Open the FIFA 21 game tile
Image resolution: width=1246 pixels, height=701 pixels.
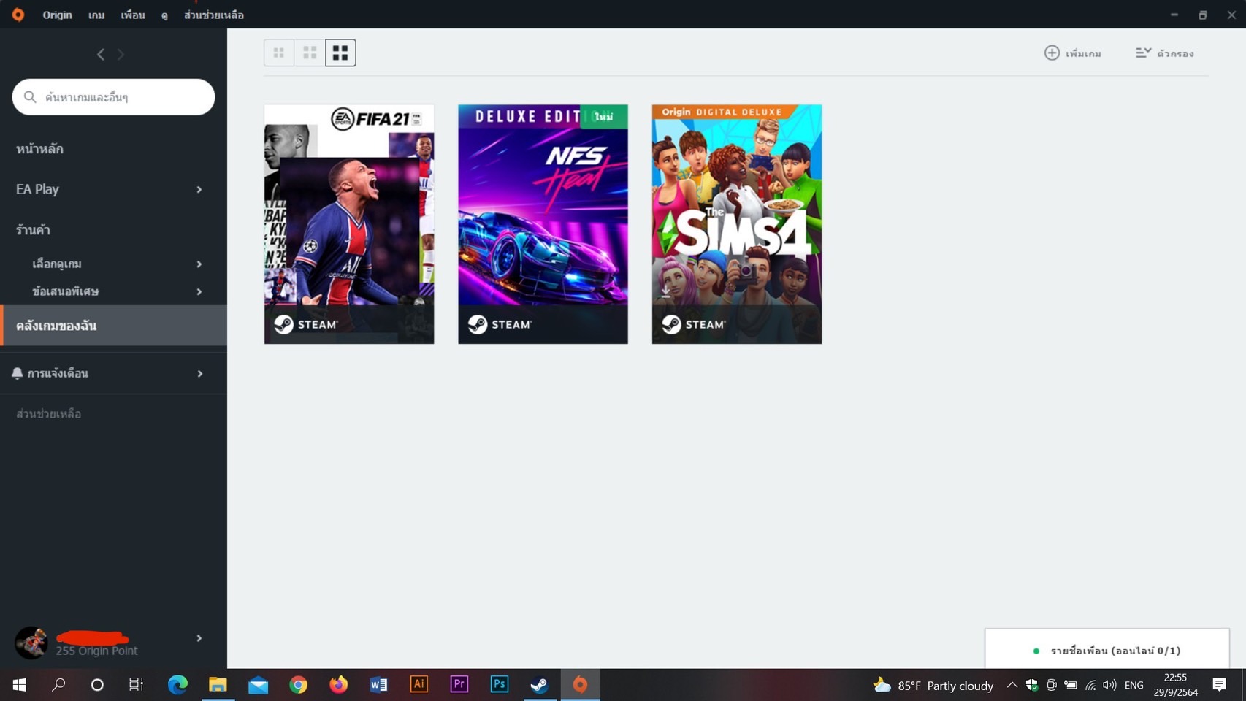pos(349,224)
